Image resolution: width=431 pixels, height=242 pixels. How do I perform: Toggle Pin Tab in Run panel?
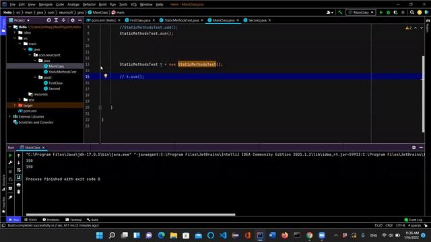[x=11, y=197]
